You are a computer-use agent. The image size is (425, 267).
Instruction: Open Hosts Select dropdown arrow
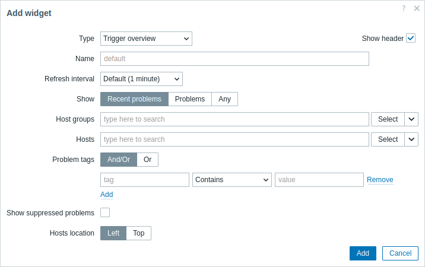[411, 139]
